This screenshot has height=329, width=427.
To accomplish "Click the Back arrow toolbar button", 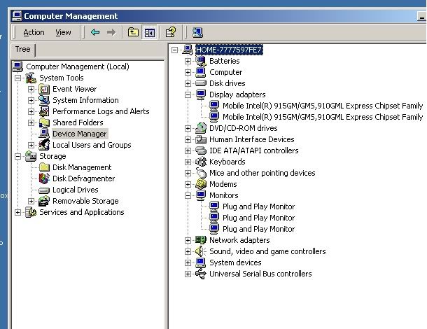I will (x=95, y=32).
